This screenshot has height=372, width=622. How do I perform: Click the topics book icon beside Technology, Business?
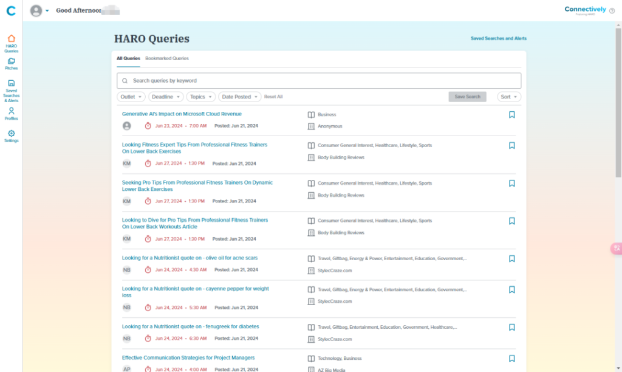click(x=312, y=359)
